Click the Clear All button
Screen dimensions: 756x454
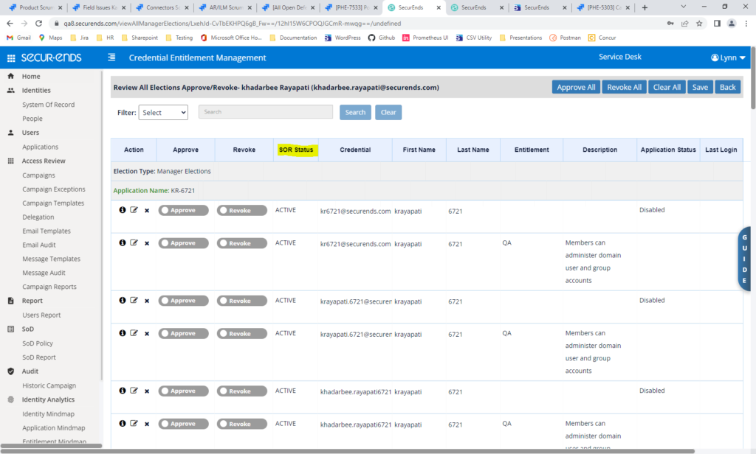coord(667,87)
